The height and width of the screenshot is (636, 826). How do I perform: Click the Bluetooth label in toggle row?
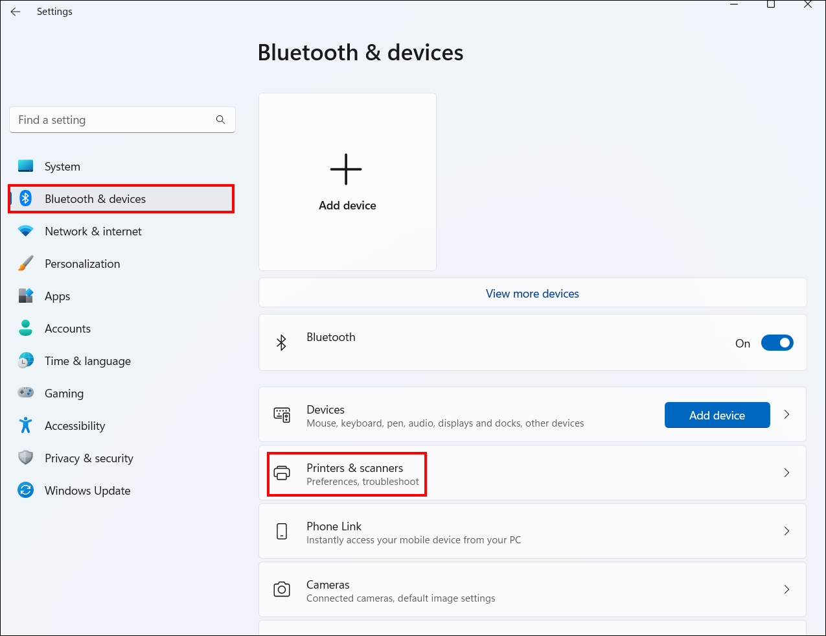[x=331, y=337]
